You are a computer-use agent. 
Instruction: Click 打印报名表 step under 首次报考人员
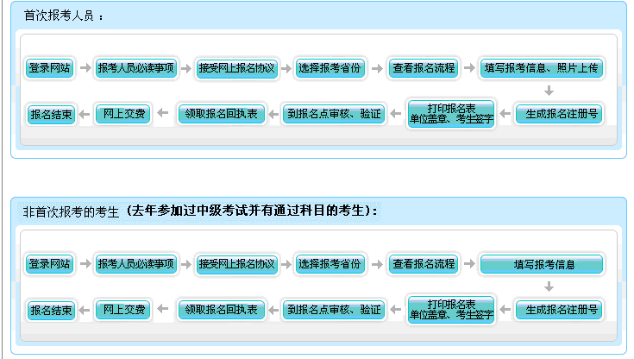point(451,114)
